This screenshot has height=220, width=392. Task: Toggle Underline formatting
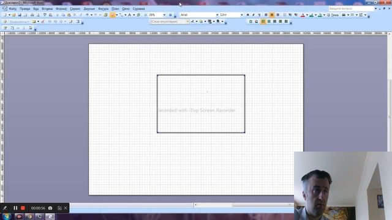259,15
